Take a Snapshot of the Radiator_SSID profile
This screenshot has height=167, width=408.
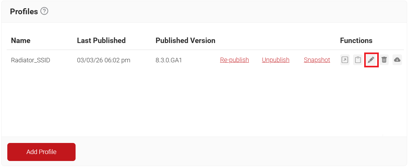coord(317,60)
